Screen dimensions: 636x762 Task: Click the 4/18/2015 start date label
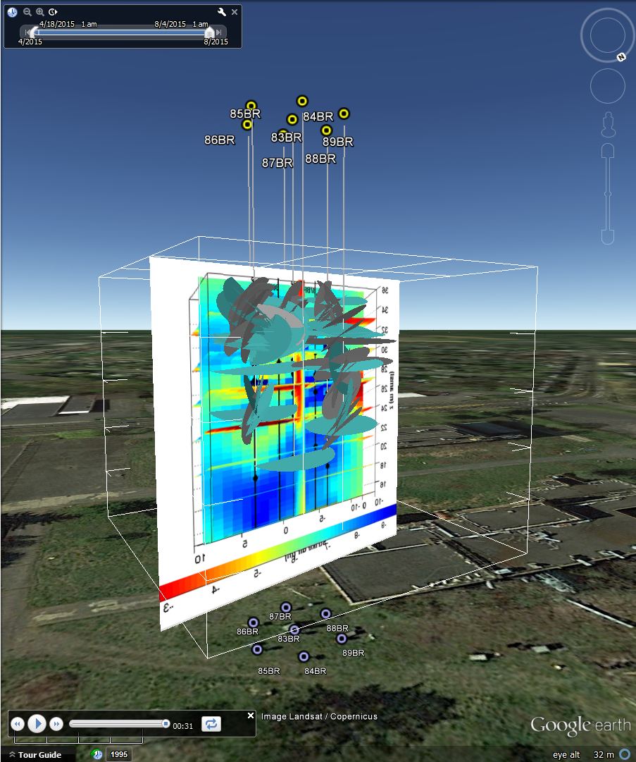[68, 24]
